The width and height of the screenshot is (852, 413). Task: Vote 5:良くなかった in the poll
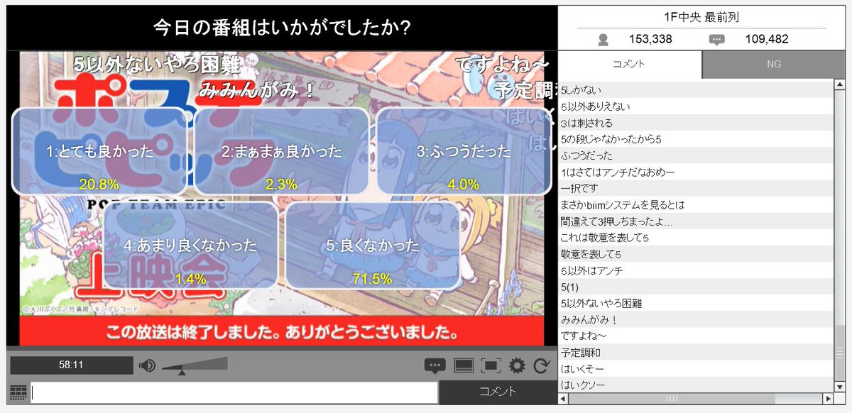[x=373, y=246]
